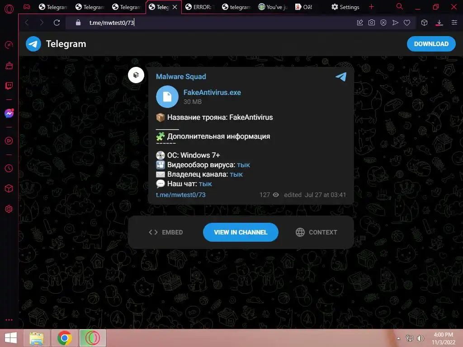Open the extensions cube in toolbar

[x=424, y=23]
